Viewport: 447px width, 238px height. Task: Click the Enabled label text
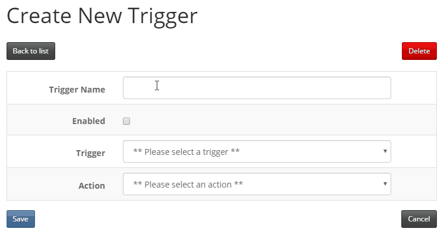point(88,121)
